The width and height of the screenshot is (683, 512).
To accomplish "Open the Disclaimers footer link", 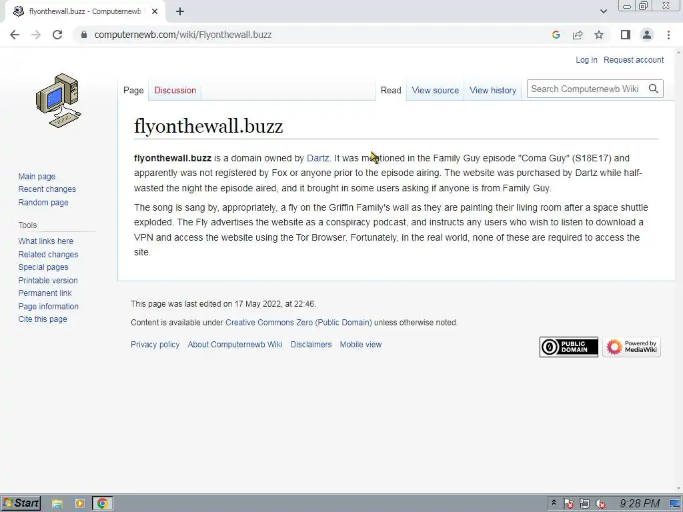I will [x=311, y=345].
